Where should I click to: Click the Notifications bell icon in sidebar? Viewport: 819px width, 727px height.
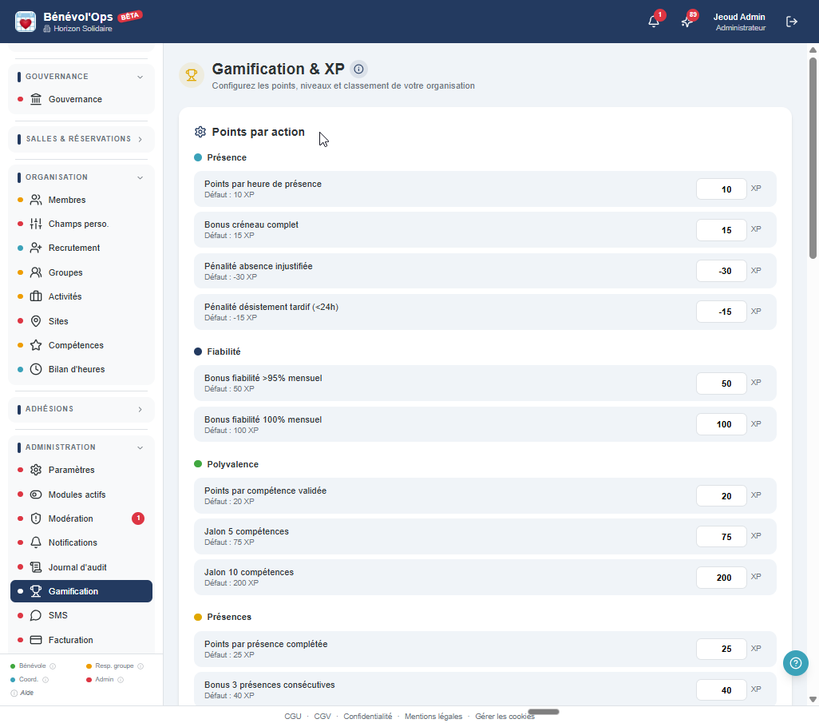pos(35,542)
